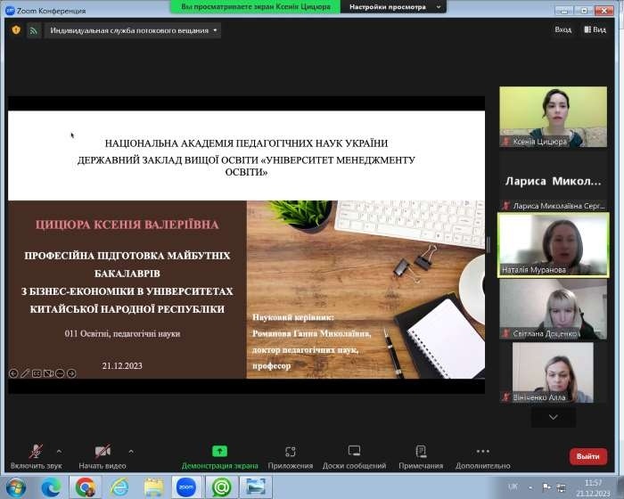Click the Примечания notes icon
This screenshot has height=499, width=624.
click(421, 452)
